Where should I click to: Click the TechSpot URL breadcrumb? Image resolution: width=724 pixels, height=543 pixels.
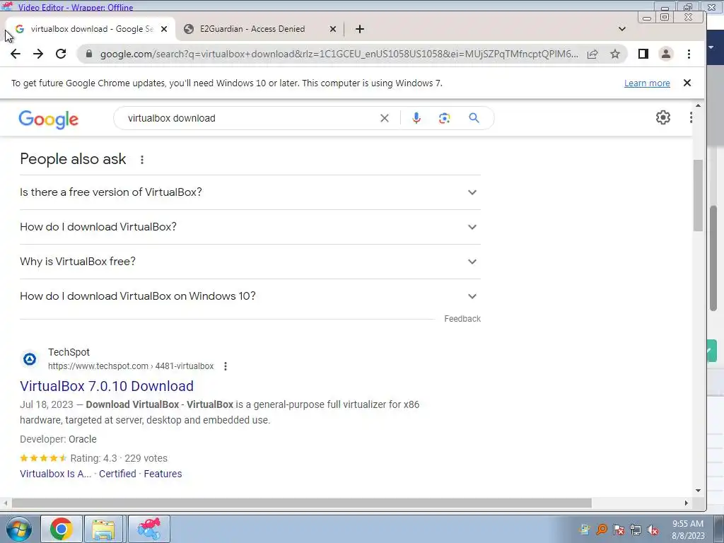click(x=131, y=366)
